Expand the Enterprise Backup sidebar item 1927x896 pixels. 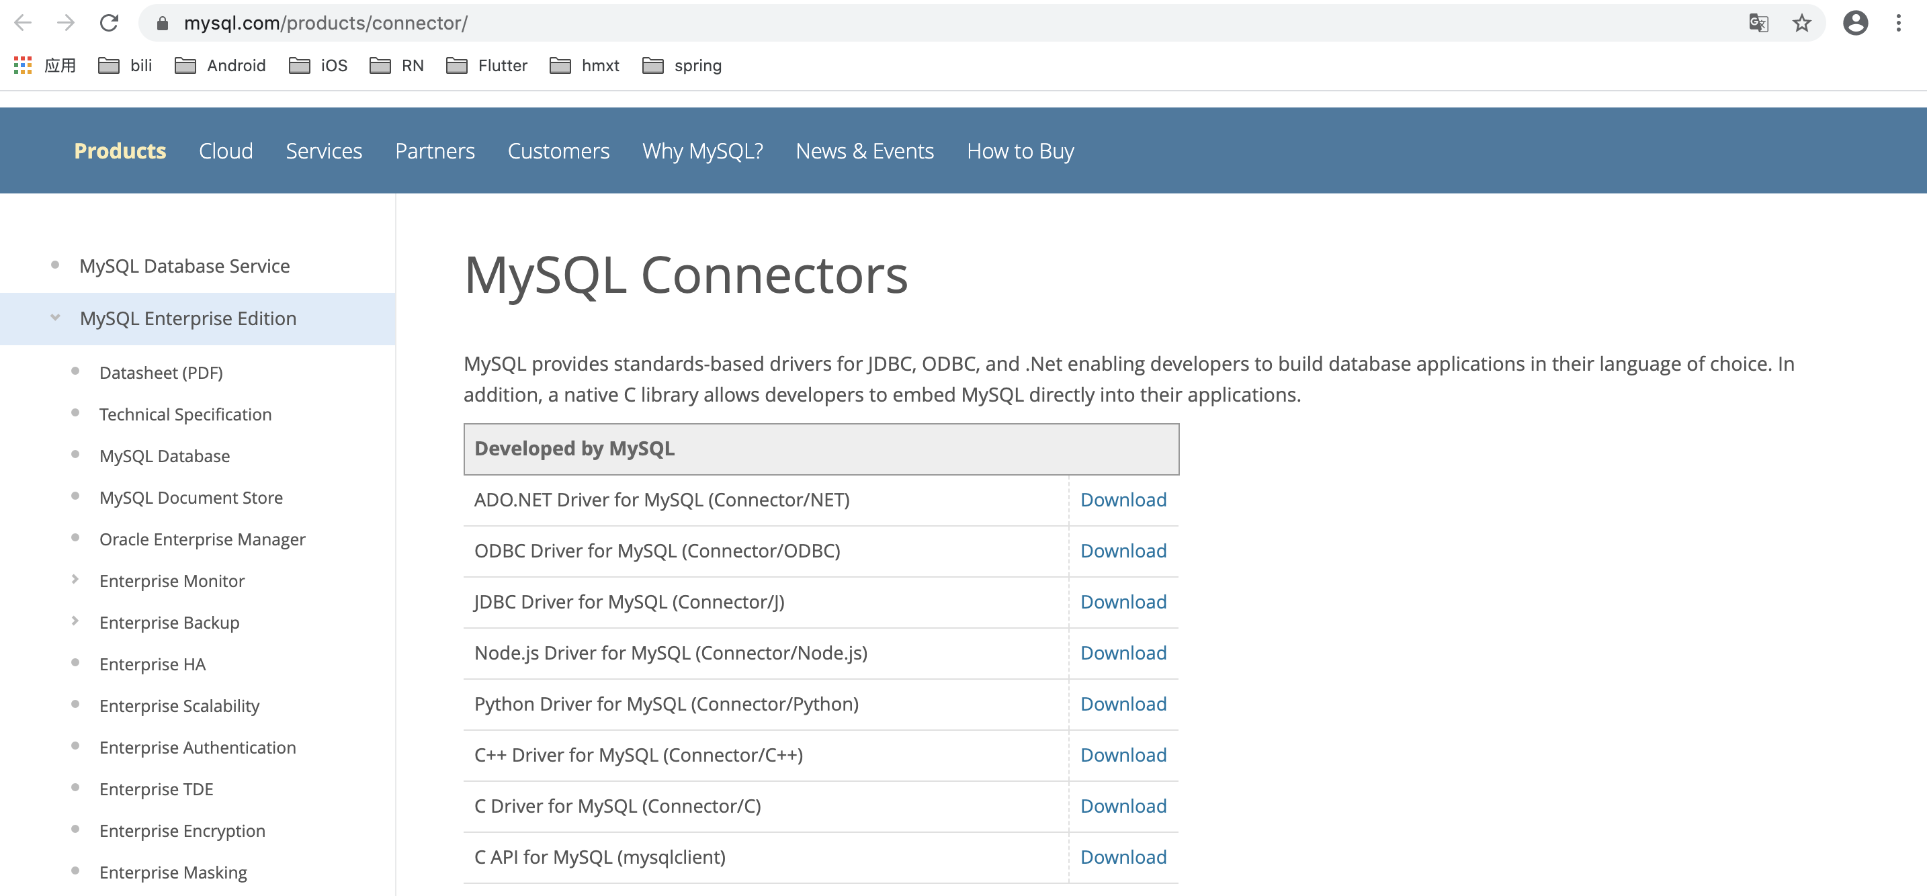pyautogui.click(x=75, y=621)
